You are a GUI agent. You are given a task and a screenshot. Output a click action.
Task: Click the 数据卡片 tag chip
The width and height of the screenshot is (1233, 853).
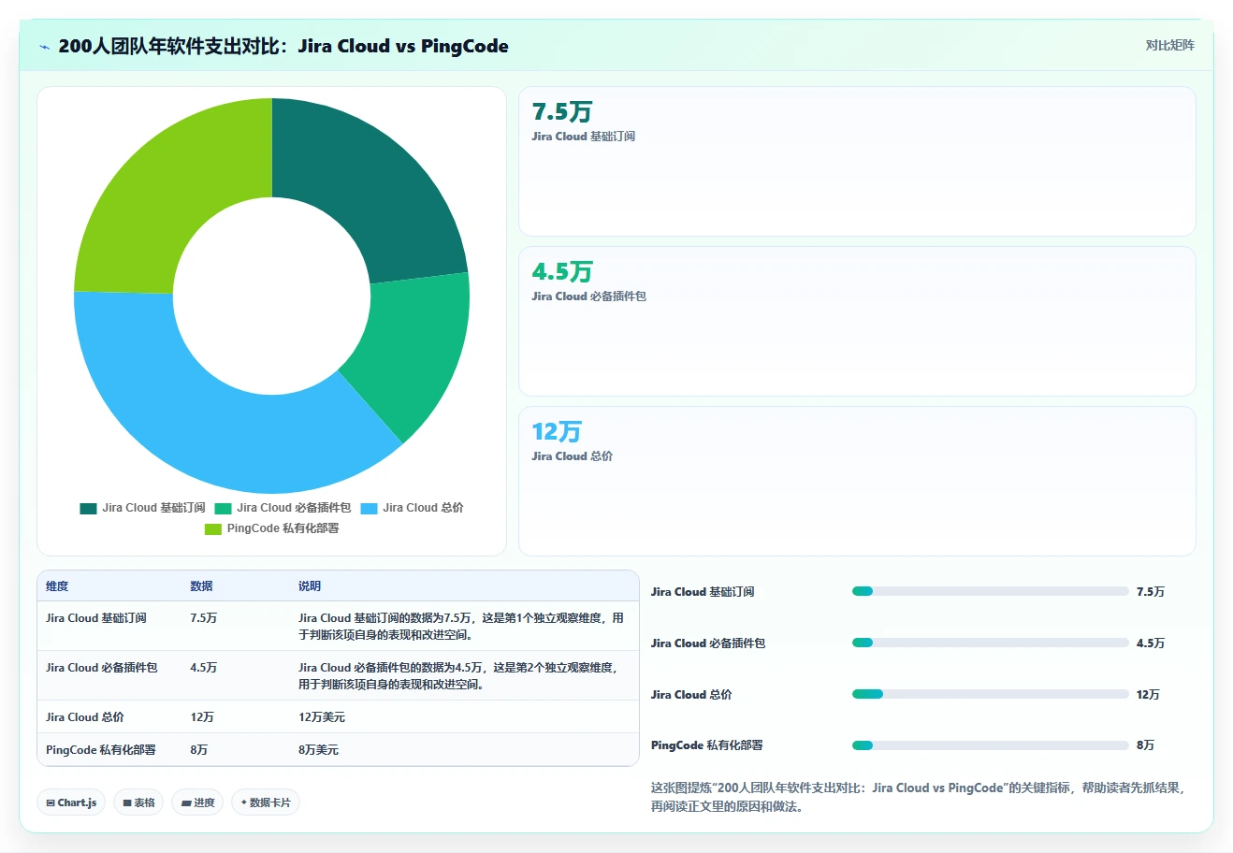point(266,802)
